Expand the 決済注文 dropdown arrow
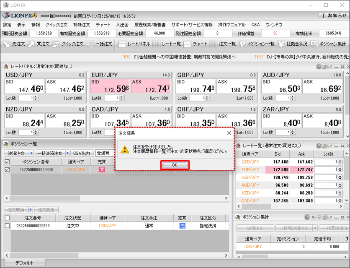The image size is (350, 268). tap(31, 154)
